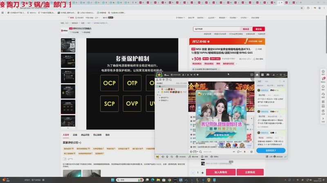Click the location pin icon above channel list

tap(164, 80)
